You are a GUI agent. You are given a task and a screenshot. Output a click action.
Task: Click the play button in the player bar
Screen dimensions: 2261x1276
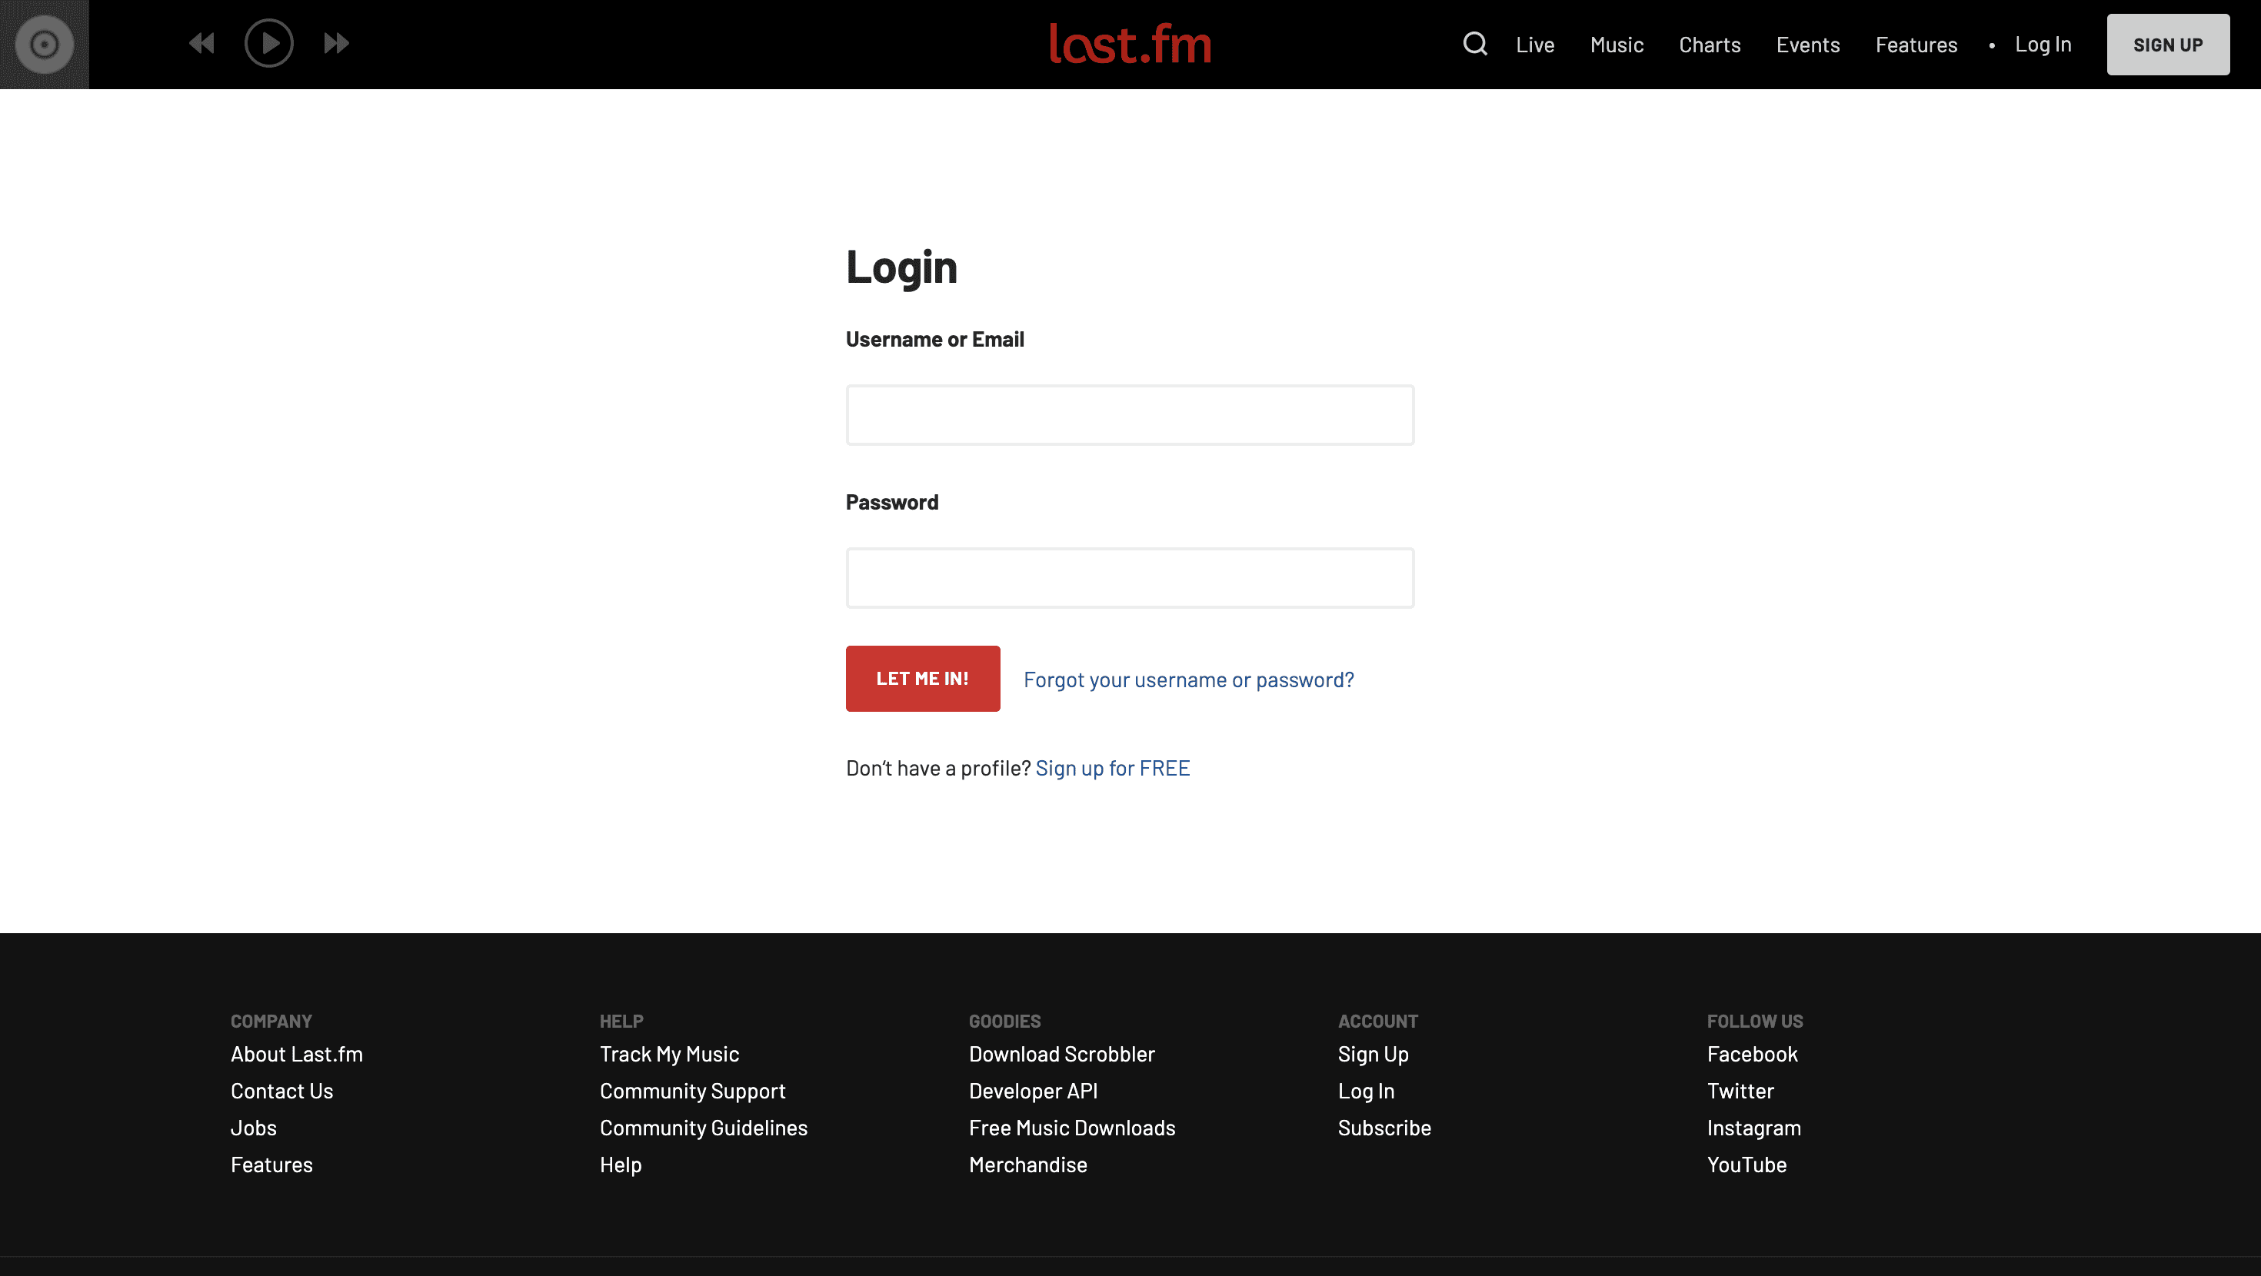tap(268, 43)
